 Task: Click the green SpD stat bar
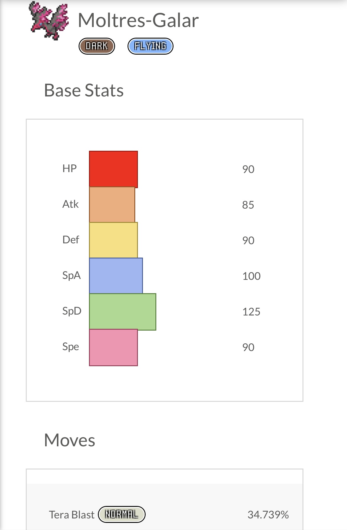tap(122, 312)
